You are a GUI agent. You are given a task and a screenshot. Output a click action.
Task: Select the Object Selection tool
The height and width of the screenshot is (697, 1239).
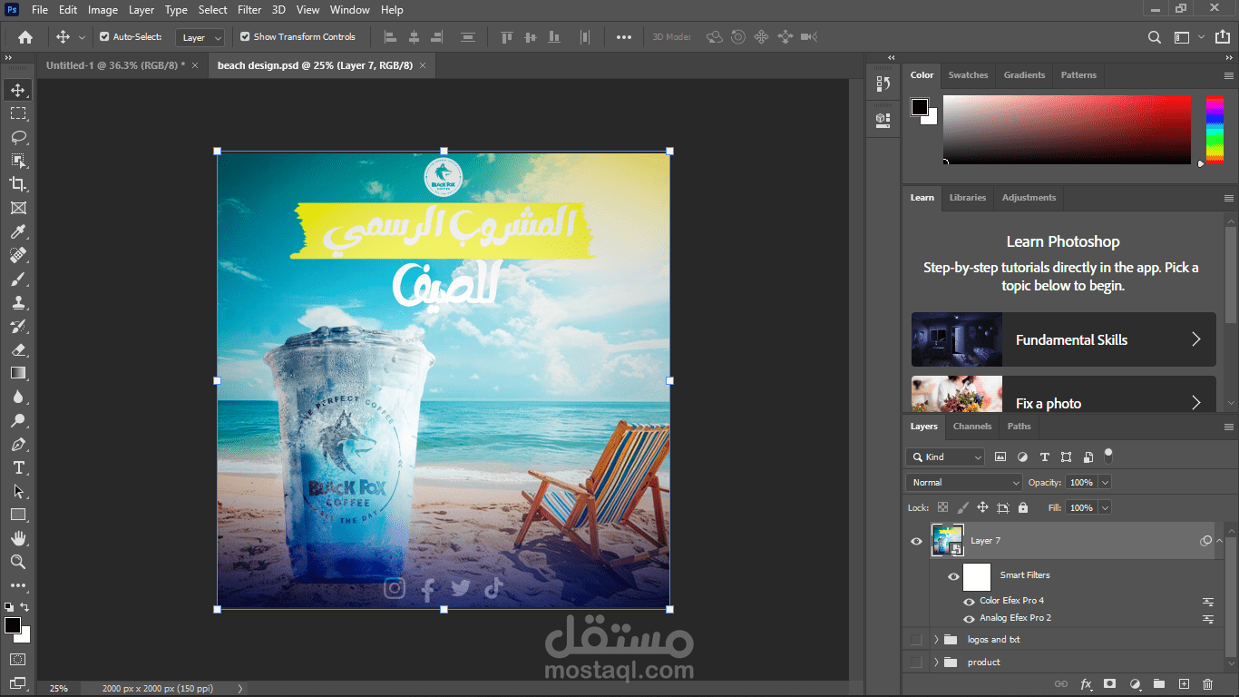pyautogui.click(x=17, y=161)
